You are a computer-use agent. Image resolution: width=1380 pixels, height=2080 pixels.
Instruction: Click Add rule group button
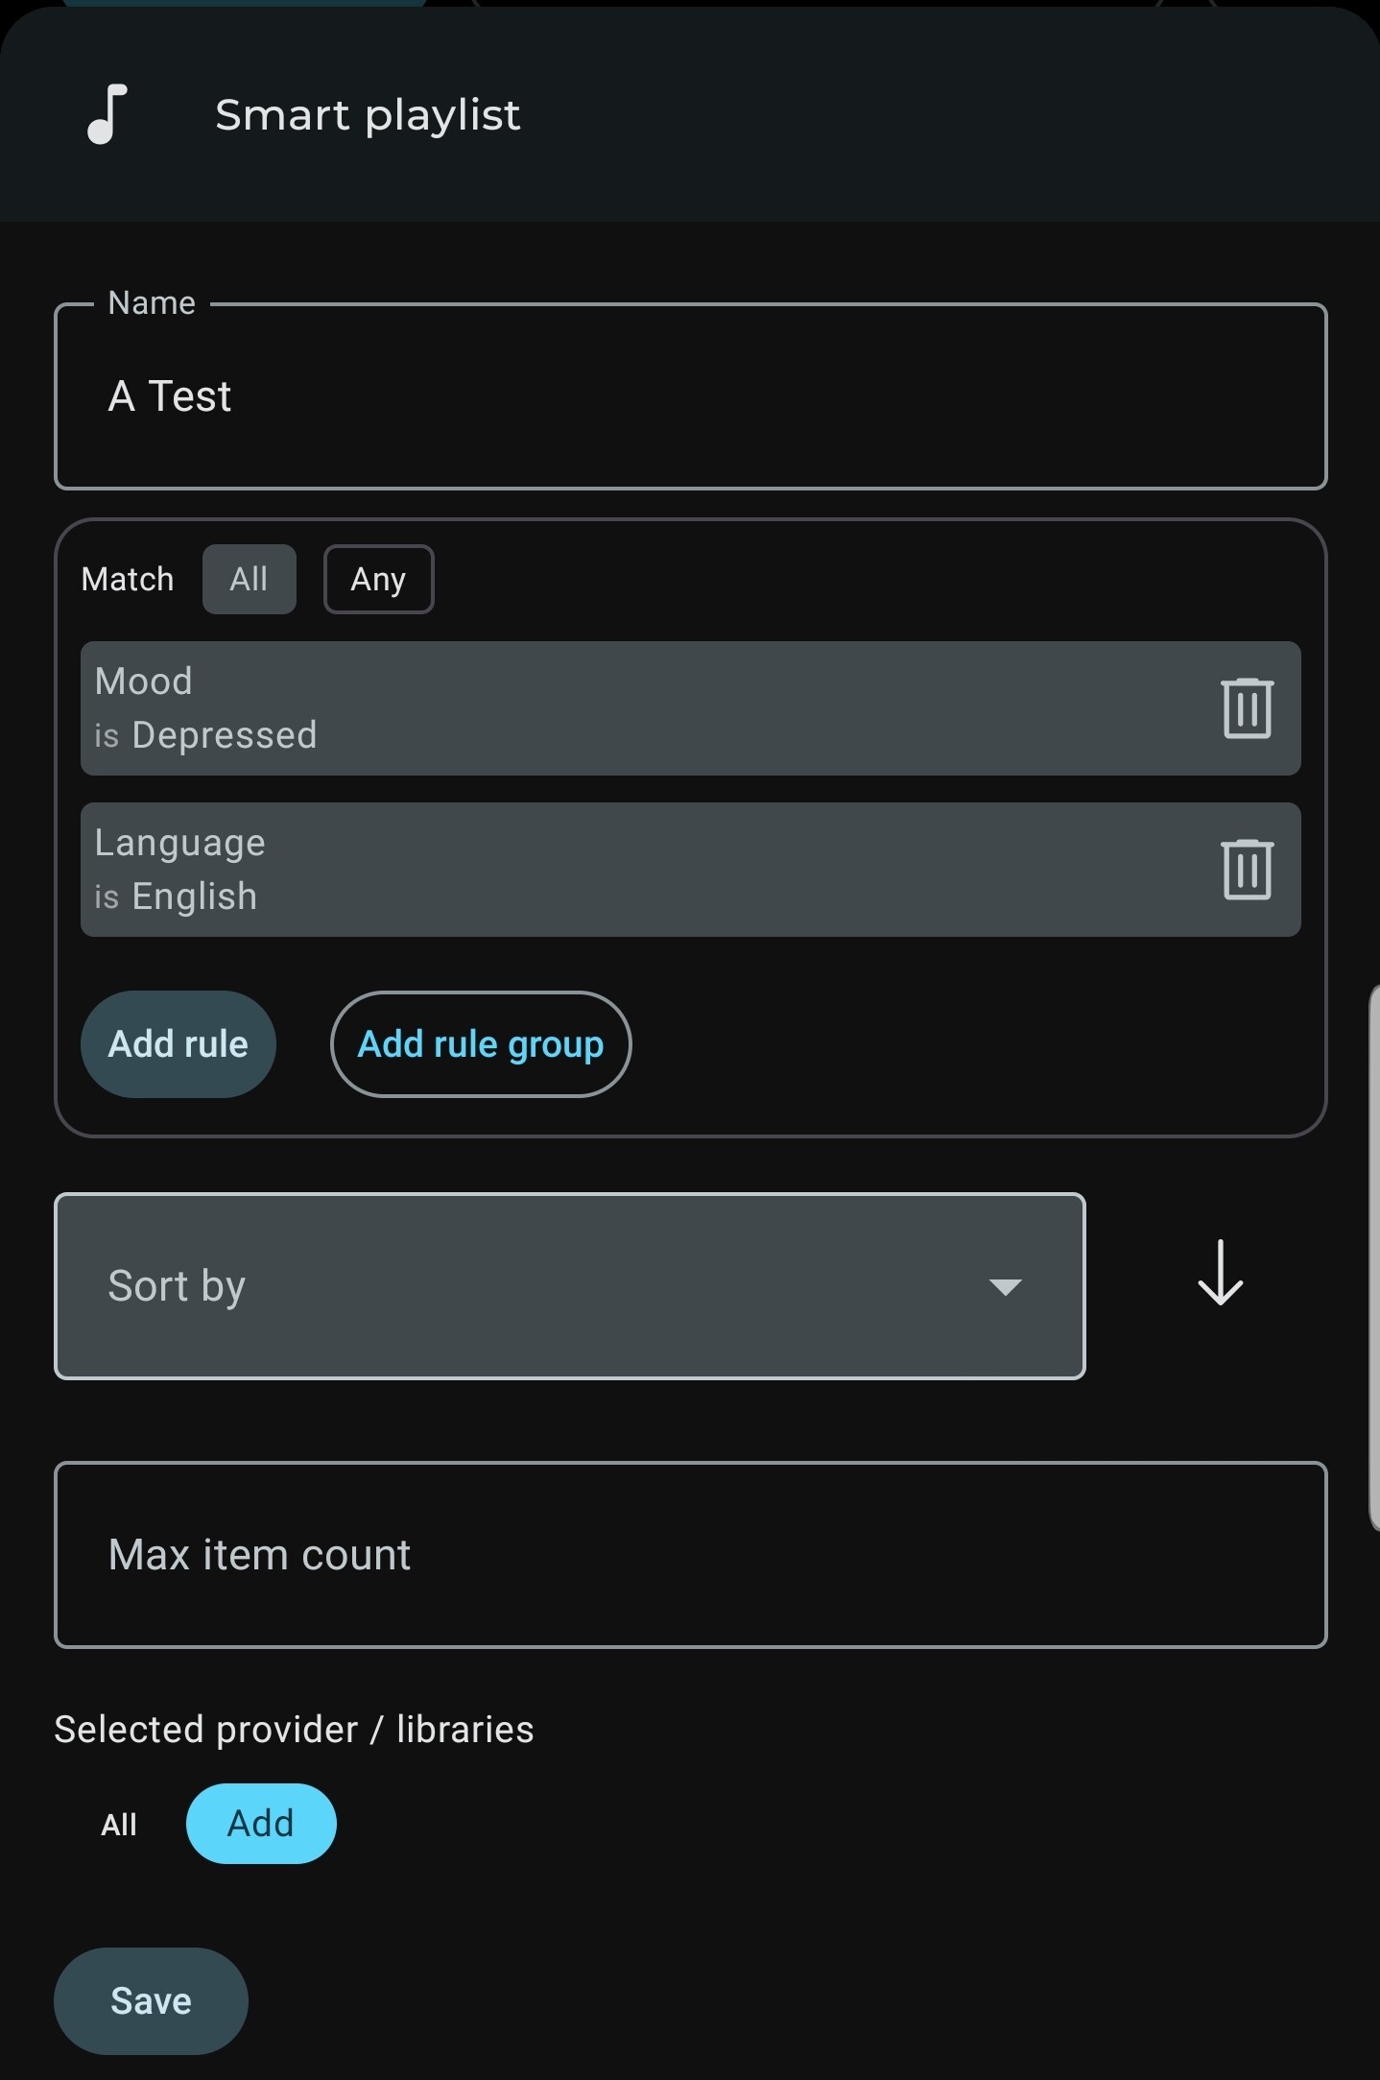[x=481, y=1044]
